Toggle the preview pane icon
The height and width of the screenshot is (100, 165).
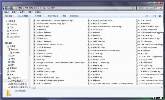pos(154,16)
